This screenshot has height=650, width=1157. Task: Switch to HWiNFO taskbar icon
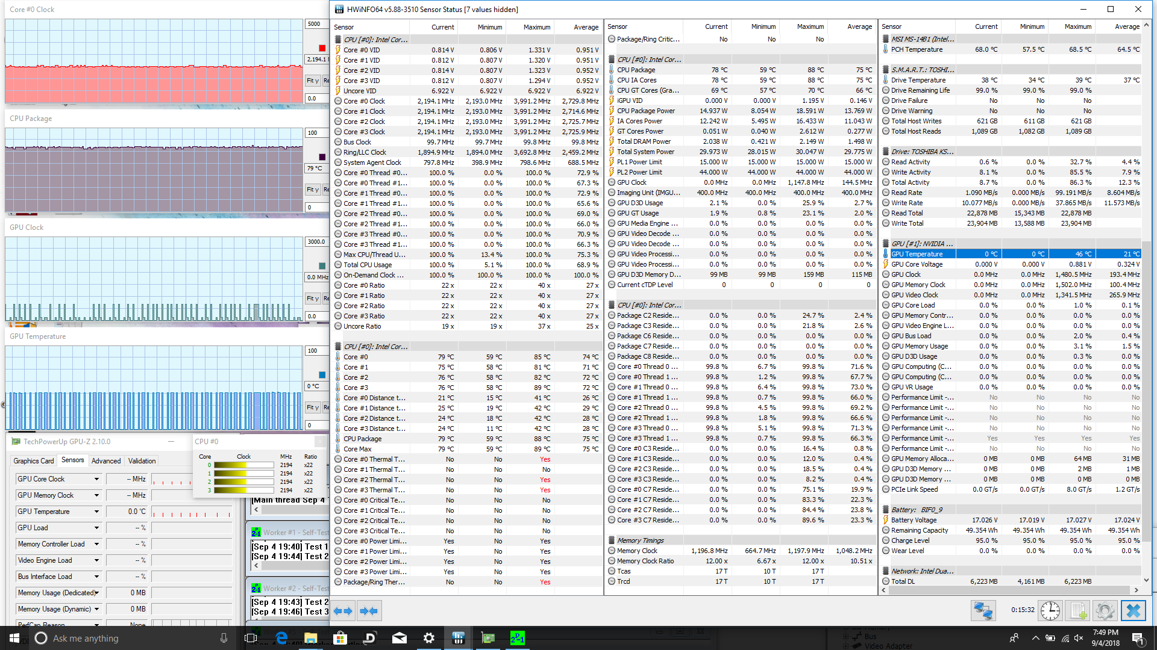pyautogui.click(x=459, y=638)
